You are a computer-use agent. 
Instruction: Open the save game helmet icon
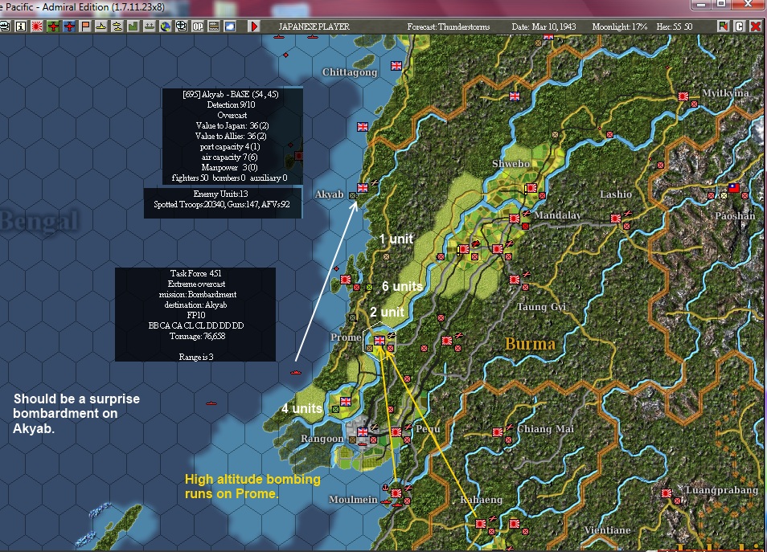4,27
